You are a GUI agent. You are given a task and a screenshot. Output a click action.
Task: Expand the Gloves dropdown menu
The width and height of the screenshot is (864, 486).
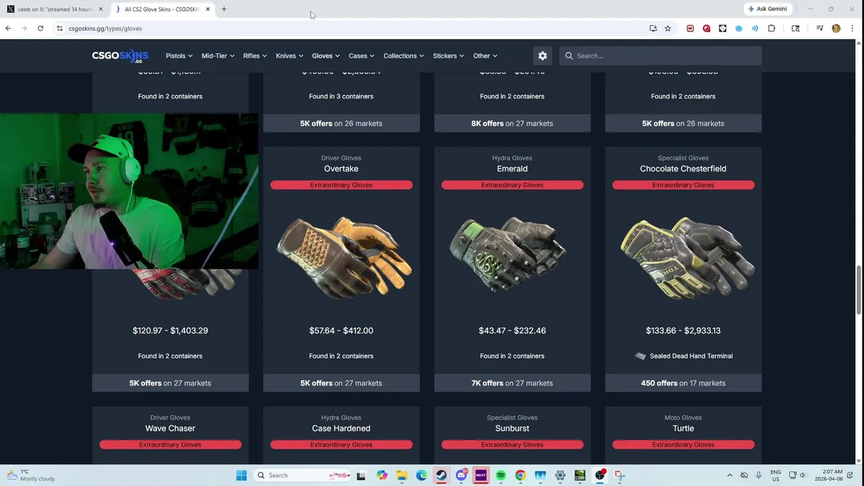point(325,56)
